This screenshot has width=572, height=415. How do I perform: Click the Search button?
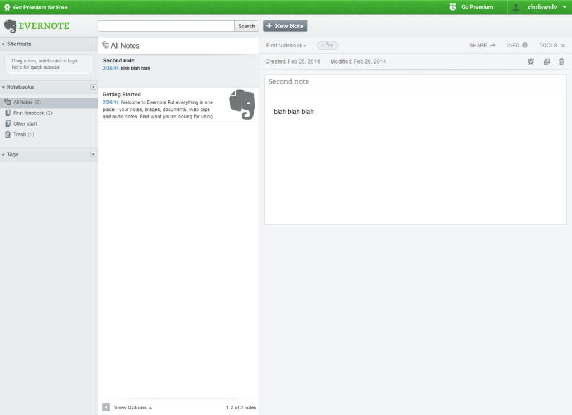tap(246, 26)
